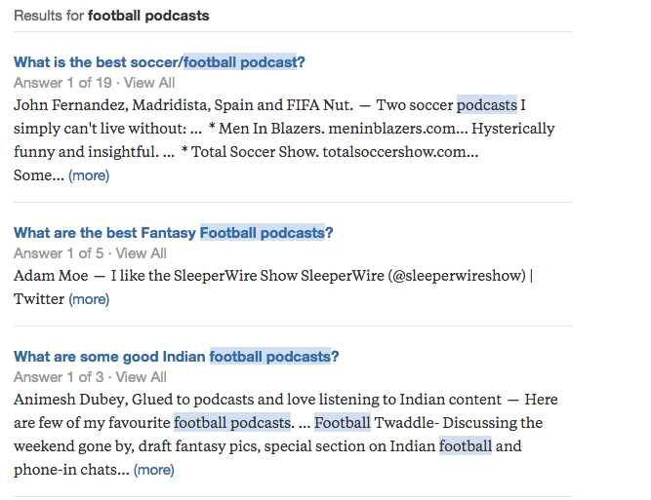Open 'What are some good Indian football podcasts?'
651x500 pixels.
point(176,357)
